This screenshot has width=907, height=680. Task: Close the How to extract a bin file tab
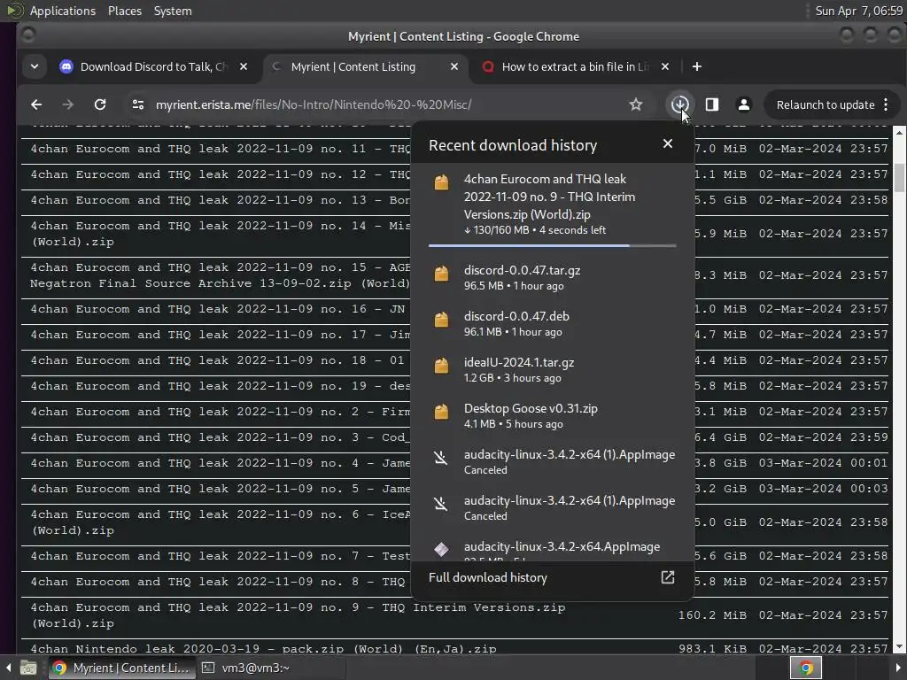click(665, 66)
